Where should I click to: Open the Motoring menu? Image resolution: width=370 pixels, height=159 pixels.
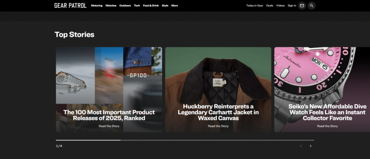pyautogui.click(x=96, y=6)
